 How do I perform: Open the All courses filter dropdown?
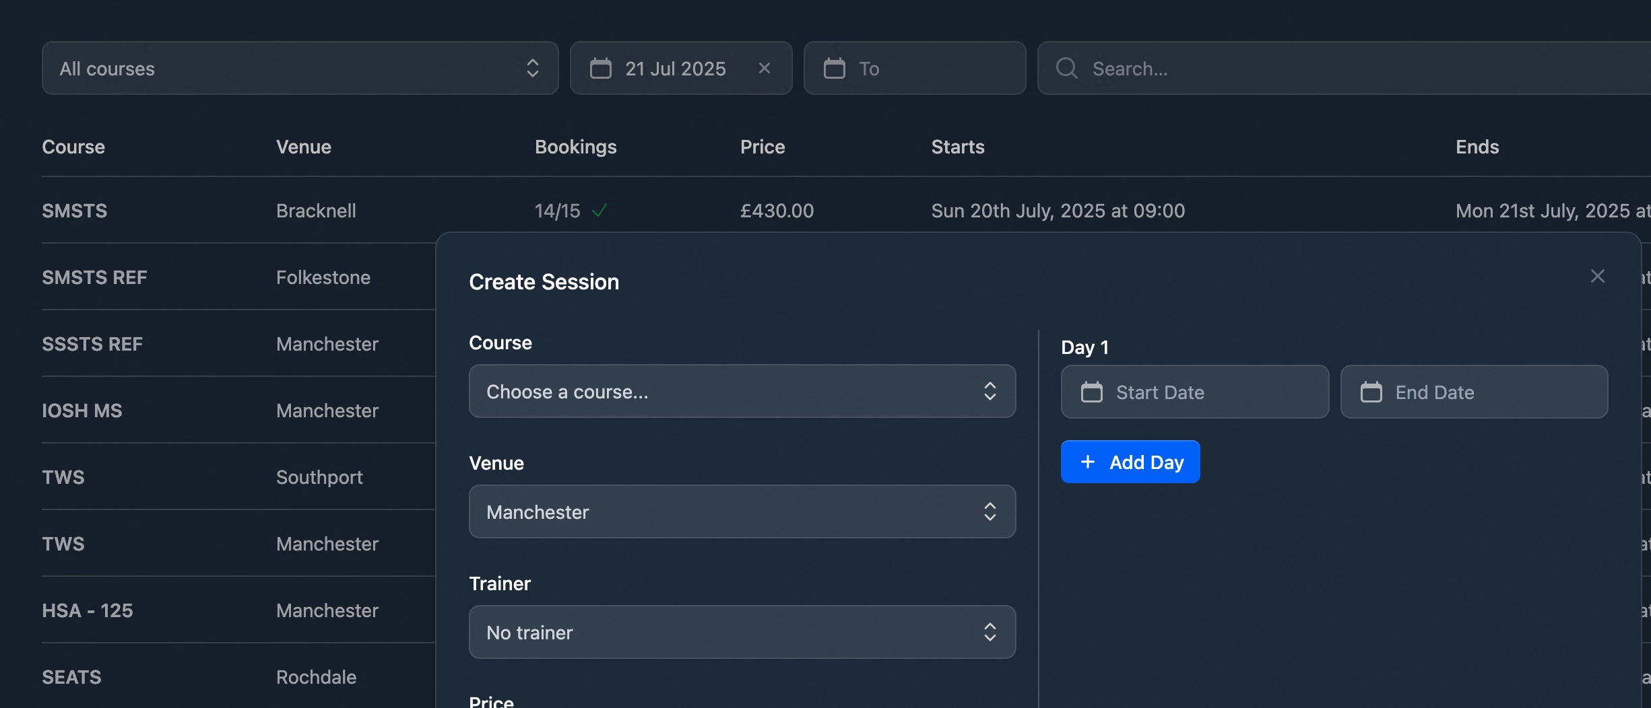click(x=300, y=68)
